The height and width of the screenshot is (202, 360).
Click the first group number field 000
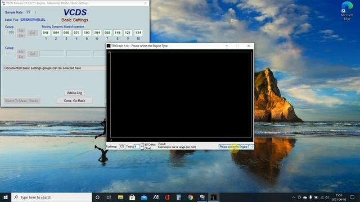tap(11, 33)
